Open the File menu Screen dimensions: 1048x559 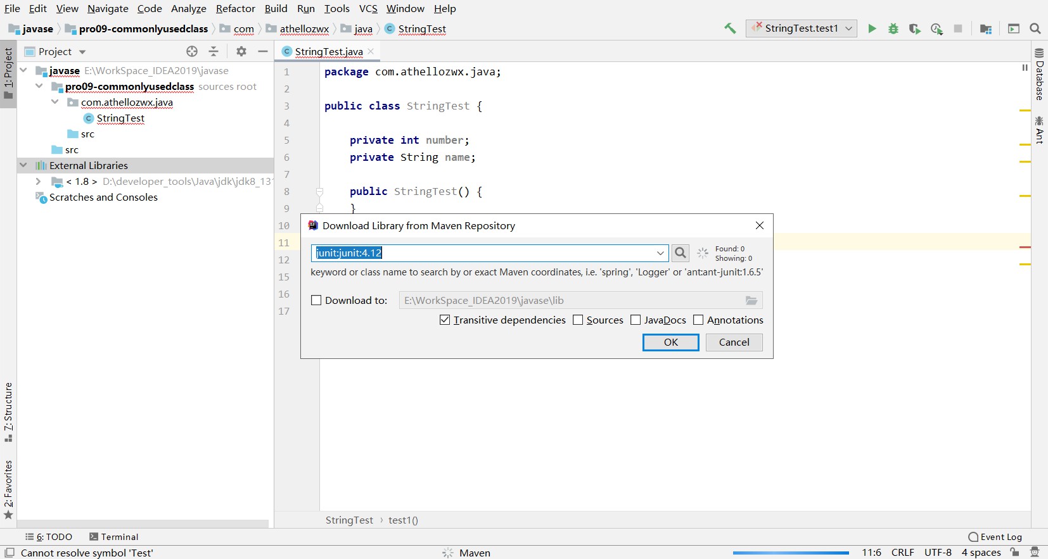12,9
